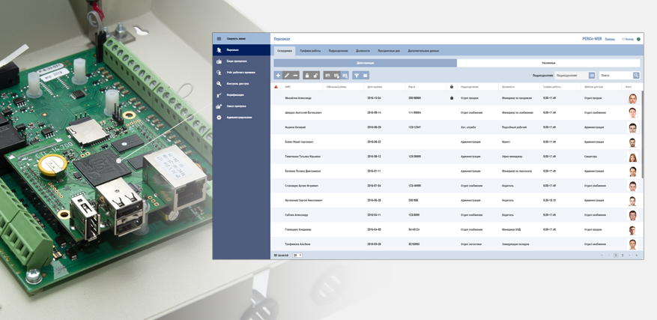Image resolution: width=657 pixels, height=320 pixels.
Task: Open the Администрирование sidebar section
Action: [x=239, y=118]
